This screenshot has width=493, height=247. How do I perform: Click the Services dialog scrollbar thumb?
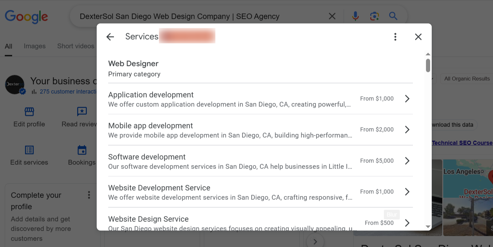pyautogui.click(x=428, y=65)
